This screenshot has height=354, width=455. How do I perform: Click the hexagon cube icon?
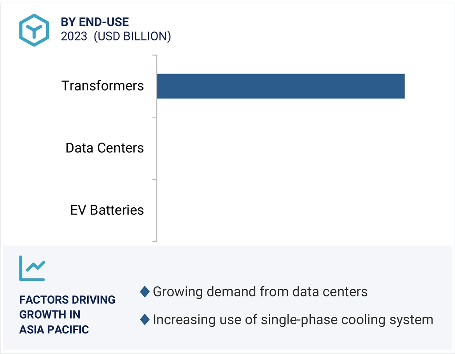pos(34,30)
